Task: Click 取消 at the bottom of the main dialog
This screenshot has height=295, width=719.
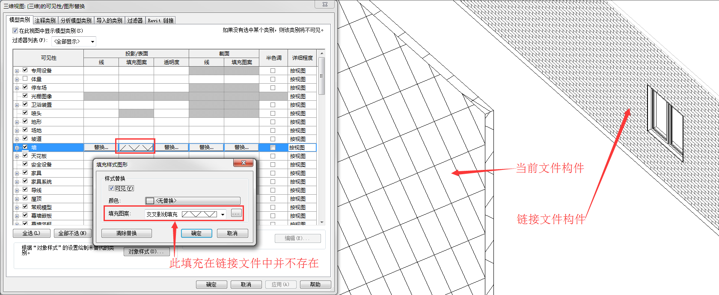Action: [246, 284]
